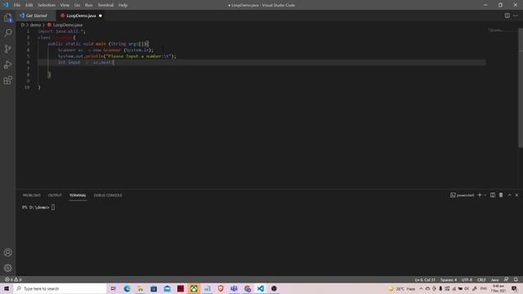The image size is (523, 294).
Task: Open the Windows action center notifications
Action: [514, 288]
